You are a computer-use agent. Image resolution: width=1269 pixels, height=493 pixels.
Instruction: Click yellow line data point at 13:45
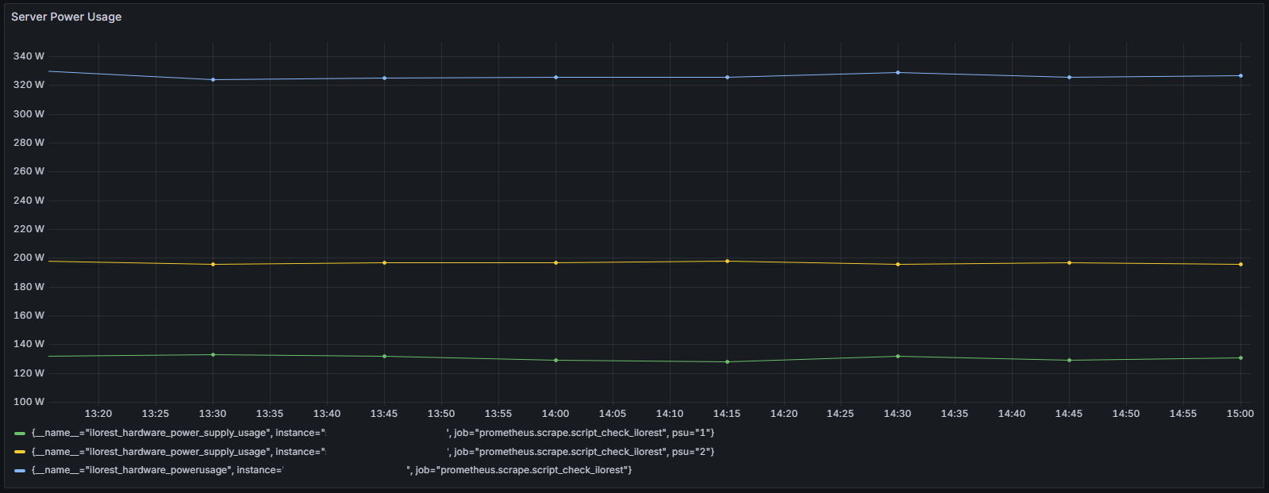pos(384,263)
